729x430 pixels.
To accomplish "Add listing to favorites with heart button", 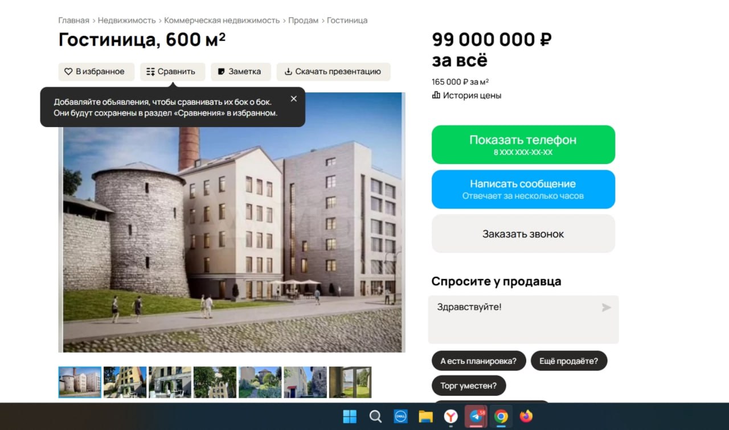I will 96,72.
